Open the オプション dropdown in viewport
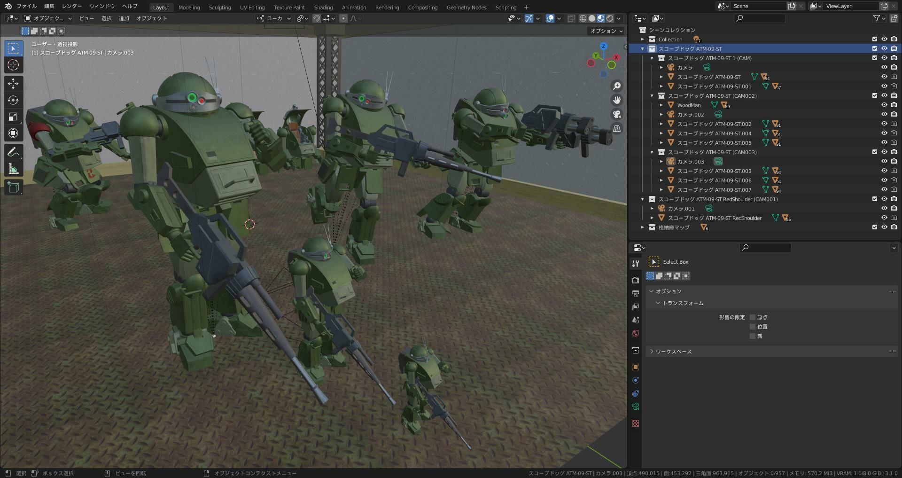This screenshot has height=478, width=902. point(606,31)
